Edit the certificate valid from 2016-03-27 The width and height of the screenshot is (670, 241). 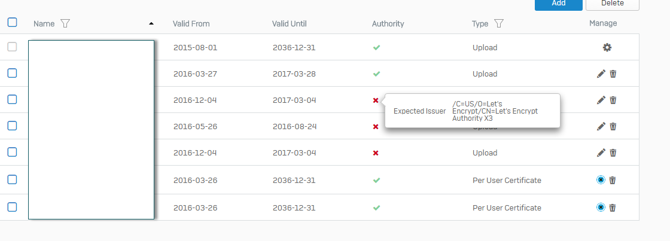pyautogui.click(x=601, y=74)
